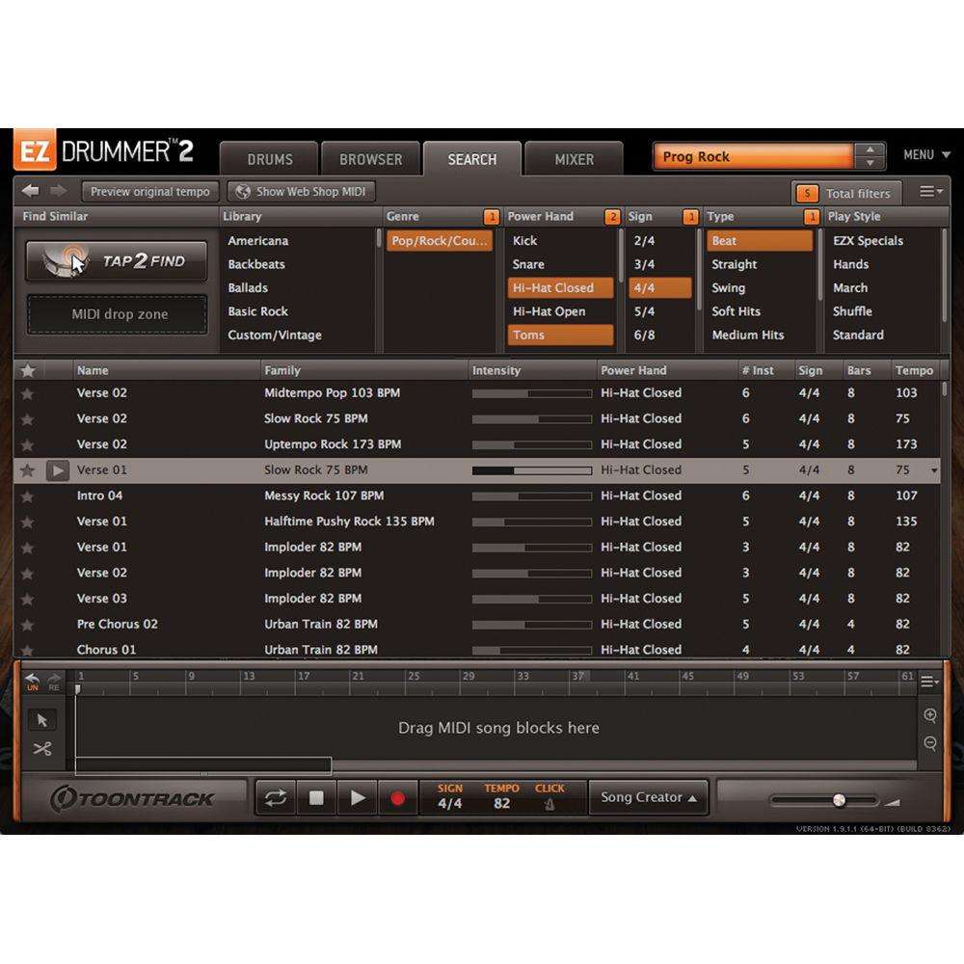Disable the Beat filter in the Type column
Screen dimensions: 964x964
pos(761,241)
